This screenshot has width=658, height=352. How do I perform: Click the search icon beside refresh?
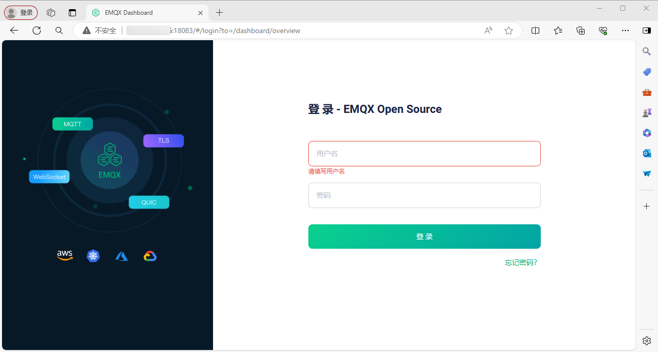[59, 31]
